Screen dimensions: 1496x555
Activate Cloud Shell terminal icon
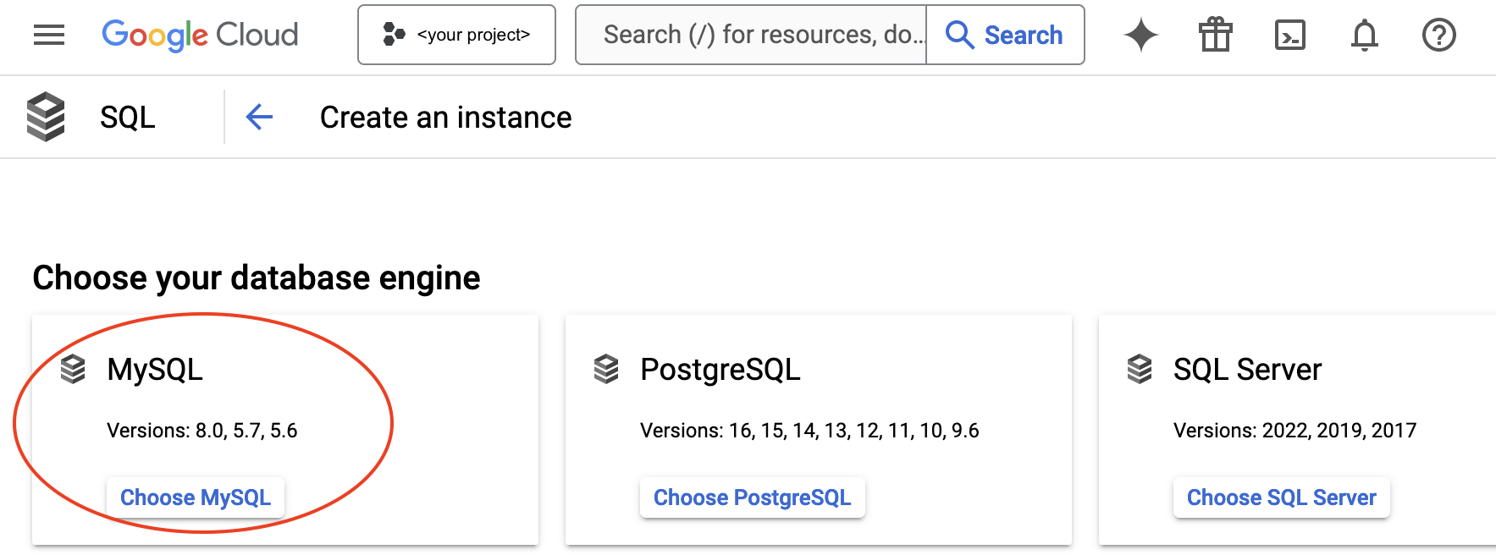click(x=1289, y=35)
